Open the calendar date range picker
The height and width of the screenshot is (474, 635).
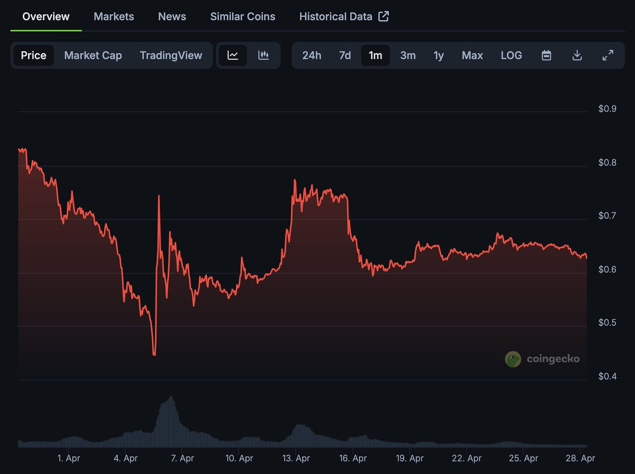click(546, 55)
